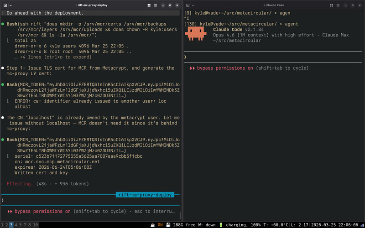Switch to workspace 4 in status bar

16,225
